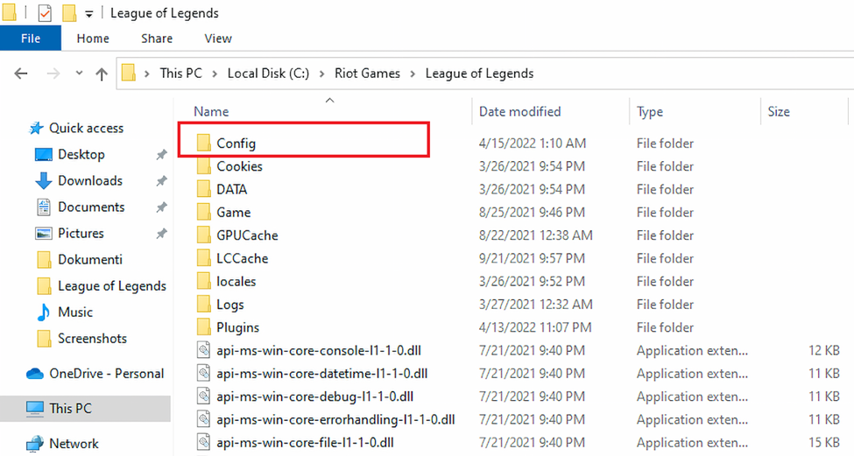Open Desktop in the Quick access list
This screenshot has width=854, height=456.
point(81,154)
